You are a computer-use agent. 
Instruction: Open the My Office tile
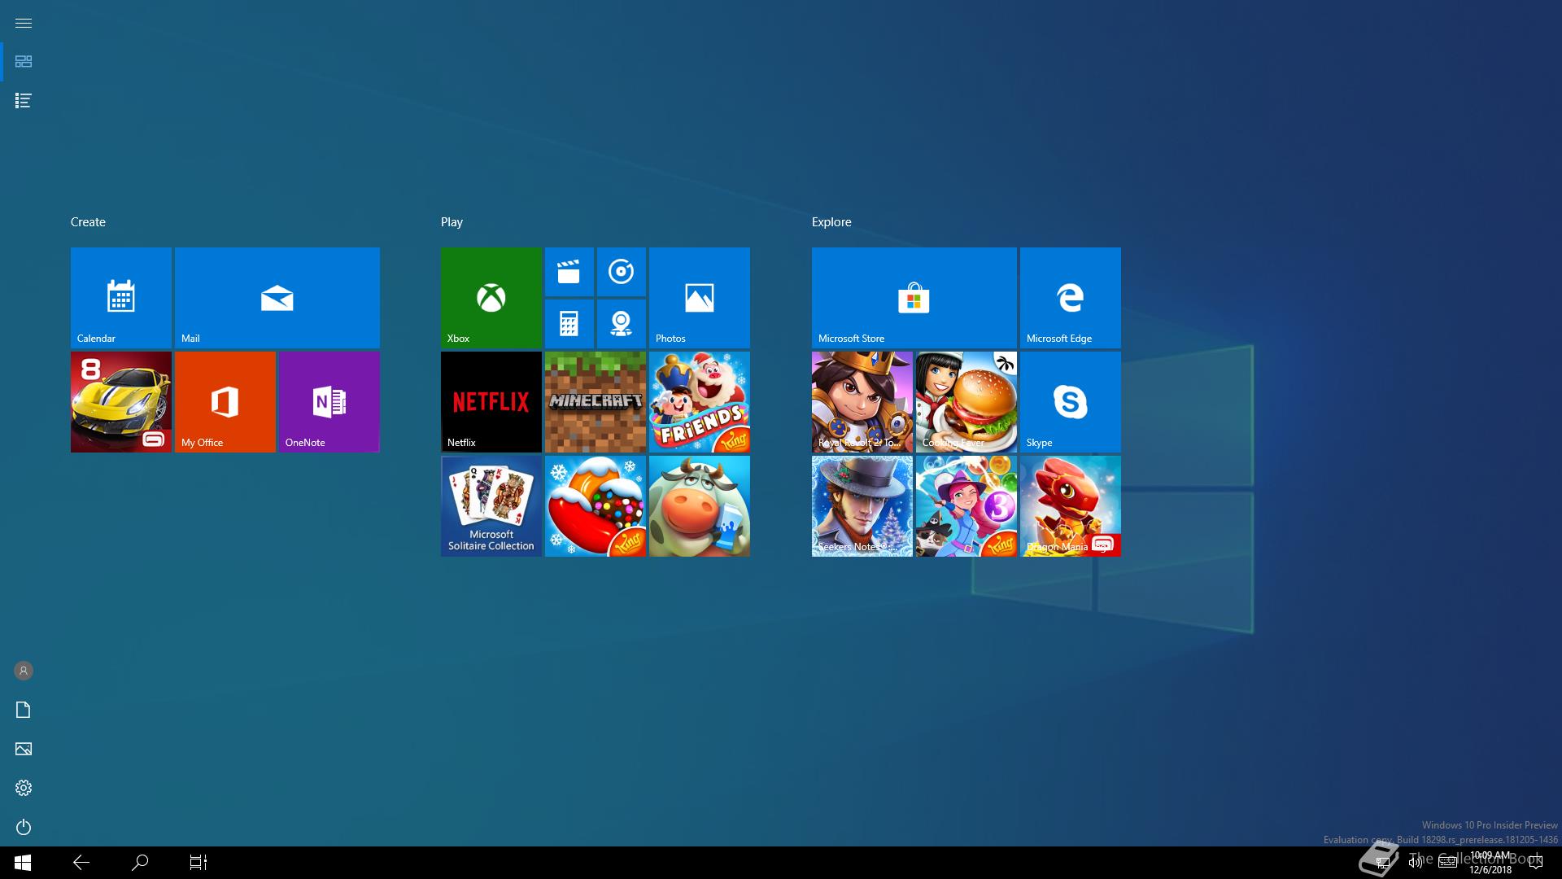point(225,402)
